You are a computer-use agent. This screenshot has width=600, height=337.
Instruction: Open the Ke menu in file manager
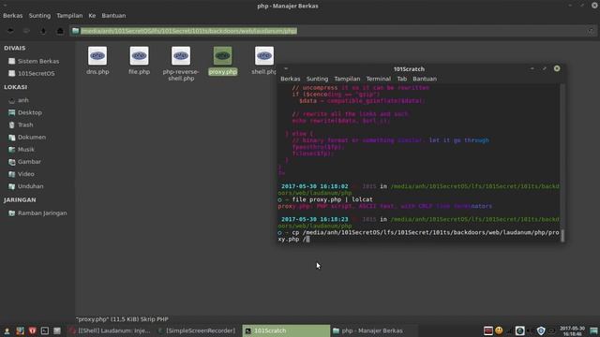pos(92,16)
